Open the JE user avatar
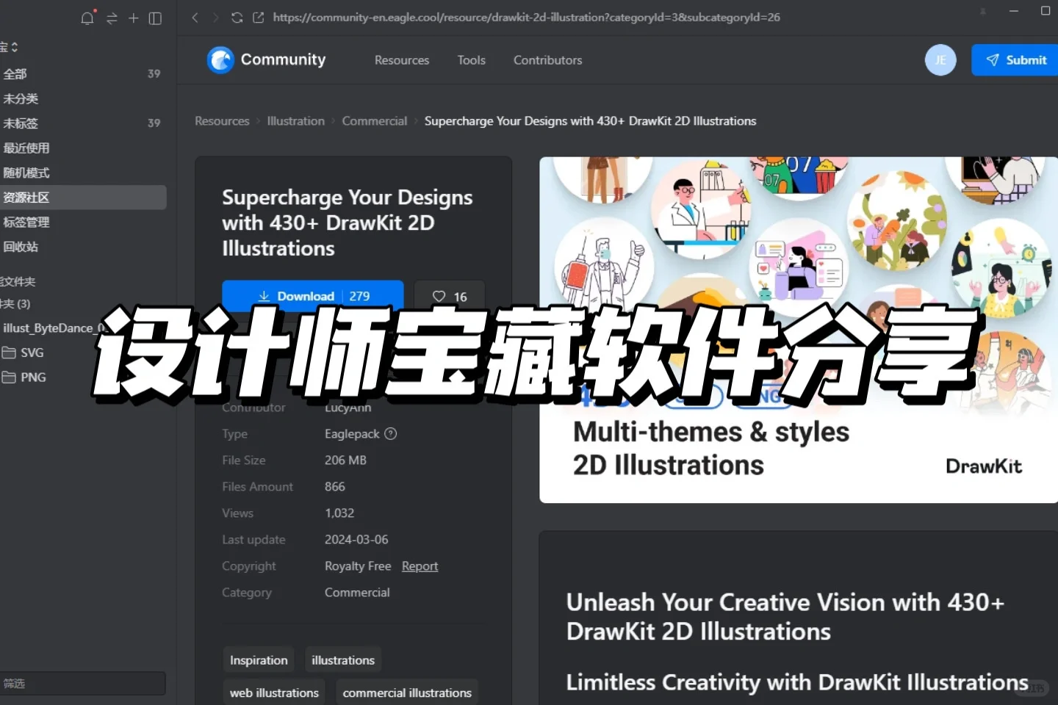Screen dimensions: 1058x705 click(x=940, y=60)
